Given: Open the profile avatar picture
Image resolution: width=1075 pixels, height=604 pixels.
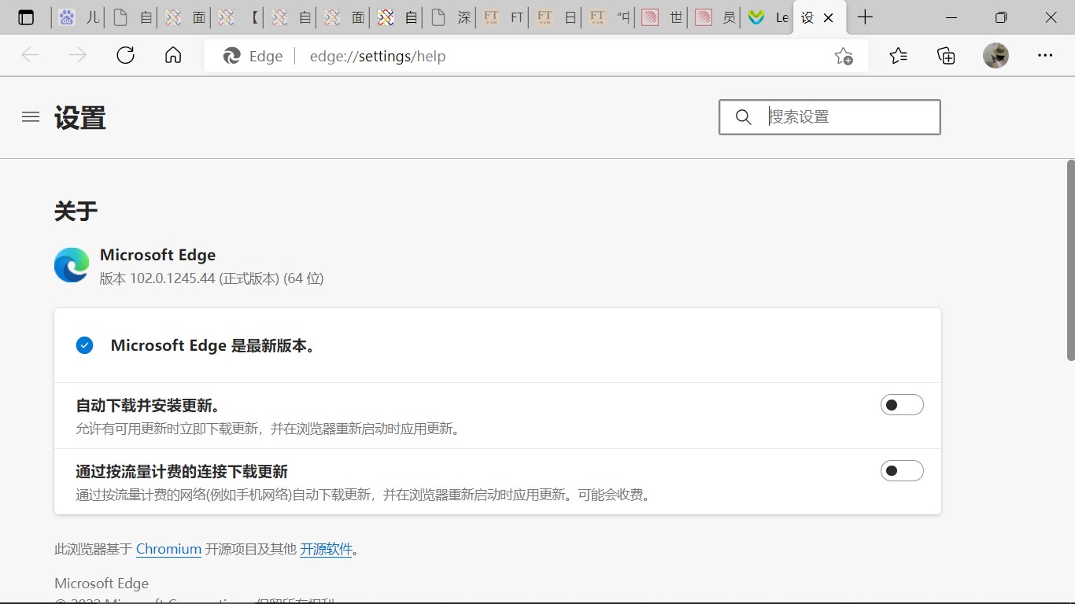Looking at the screenshot, I should [x=996, y=56].
